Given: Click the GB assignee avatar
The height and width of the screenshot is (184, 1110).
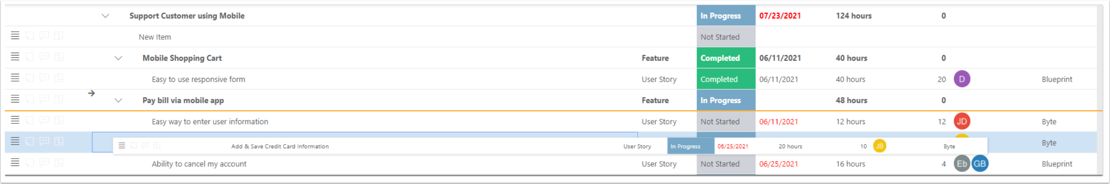Looking at the screenshot, I should [979, 164].
